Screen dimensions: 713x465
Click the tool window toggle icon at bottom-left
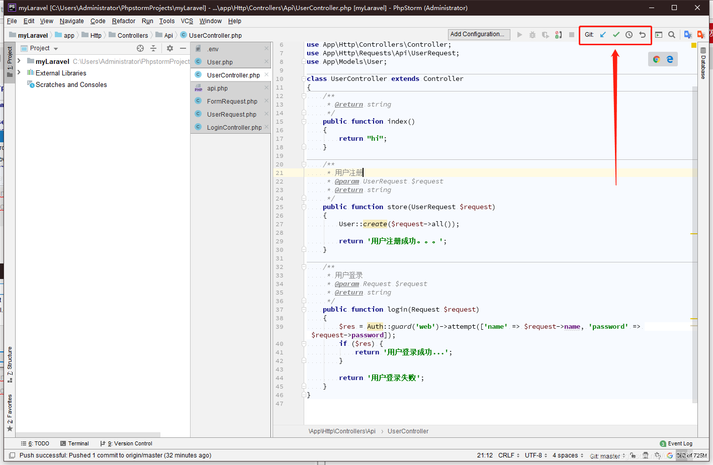(12, 455)
